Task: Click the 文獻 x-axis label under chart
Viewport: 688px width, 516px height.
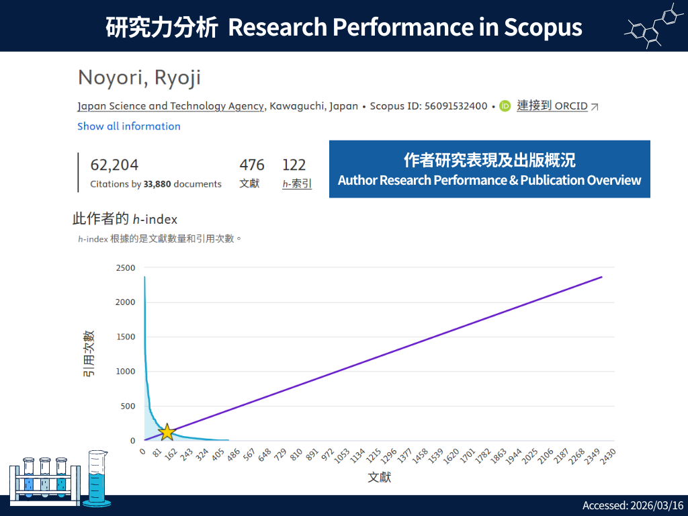Action: click(x=379, y=478)
